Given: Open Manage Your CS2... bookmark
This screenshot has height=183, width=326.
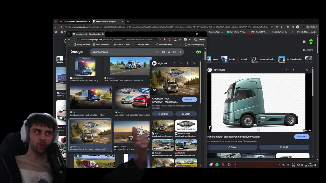Looking at the screenshot, I should (x=143, y=44).
